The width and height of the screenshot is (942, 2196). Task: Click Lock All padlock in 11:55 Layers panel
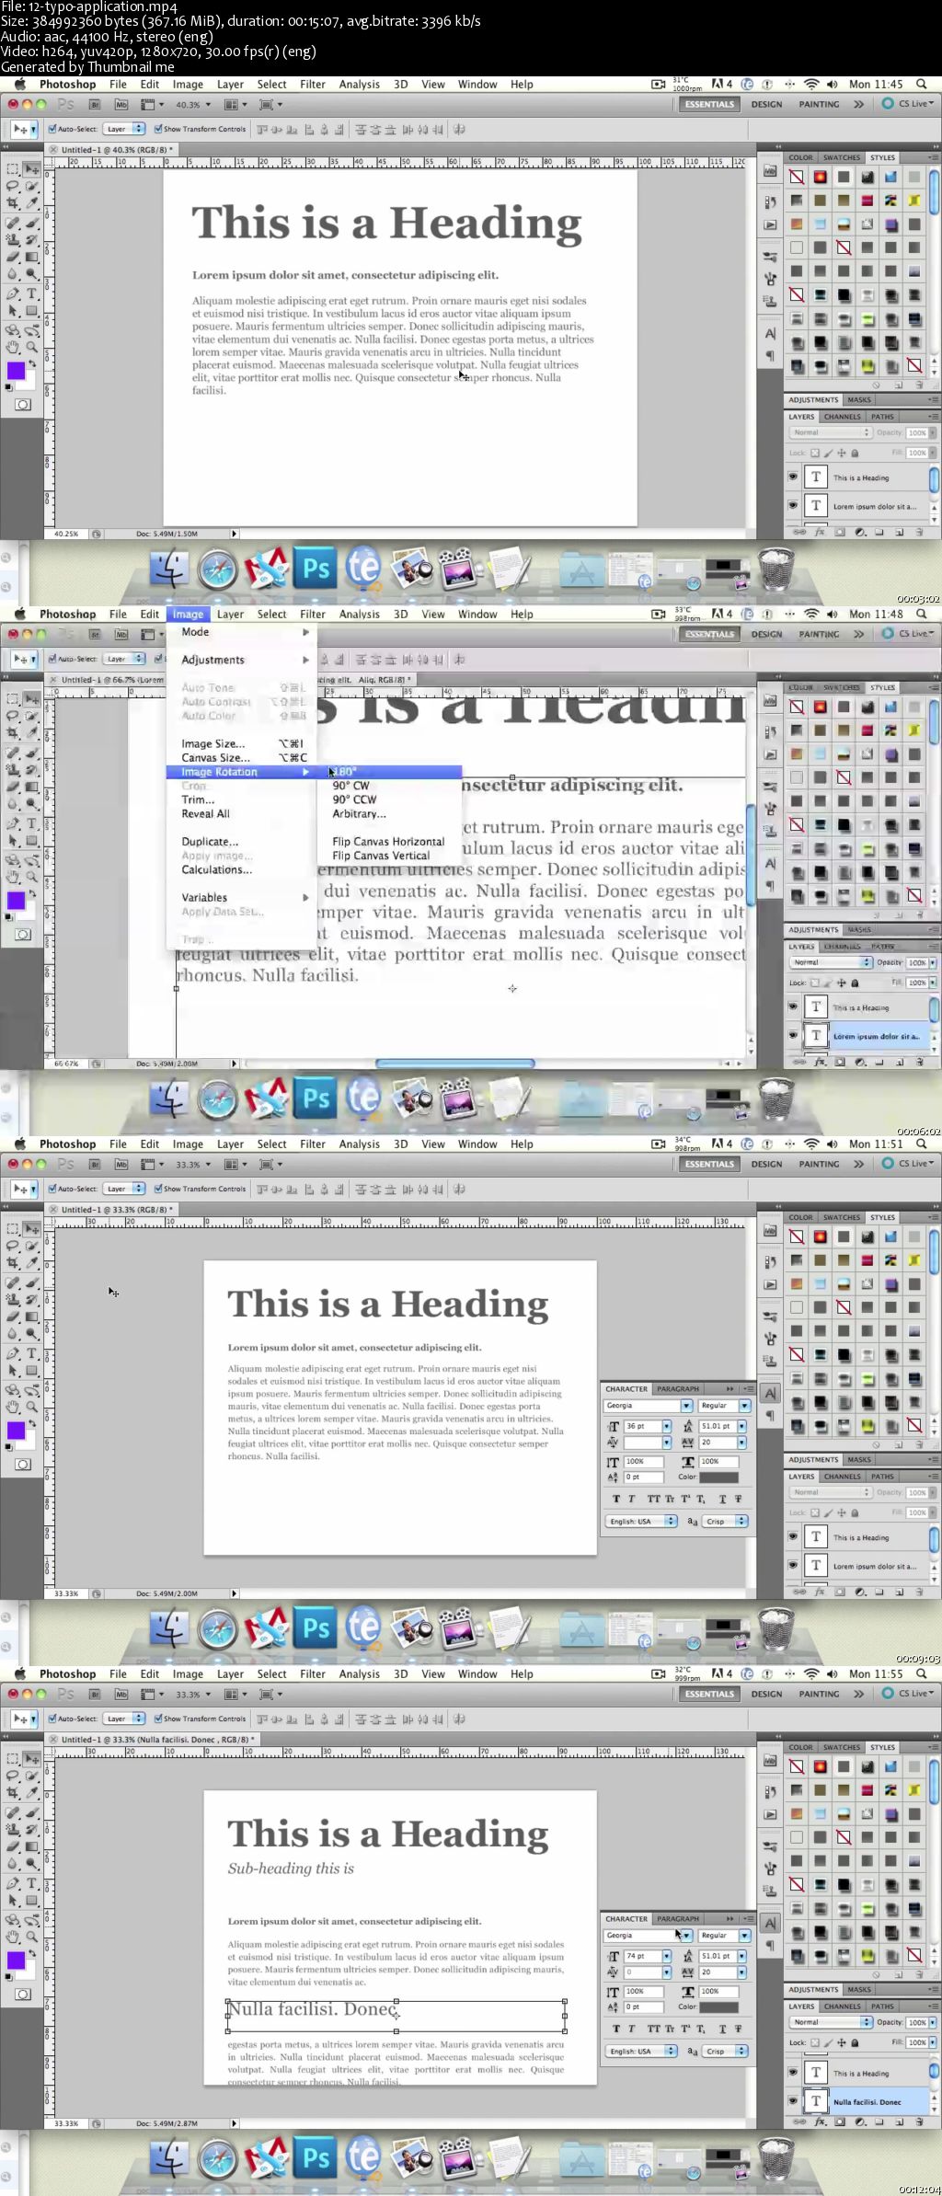click(x=855, y=2042)
